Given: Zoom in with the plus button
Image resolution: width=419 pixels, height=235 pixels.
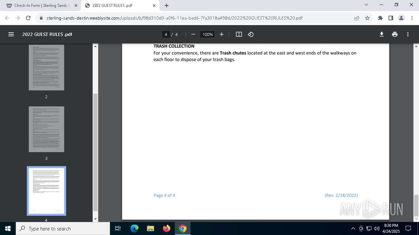Looking at the screenshot, I should point(222,34).
